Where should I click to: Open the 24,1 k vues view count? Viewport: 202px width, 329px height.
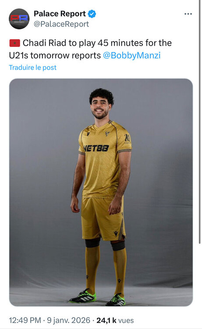pos(115,320)
